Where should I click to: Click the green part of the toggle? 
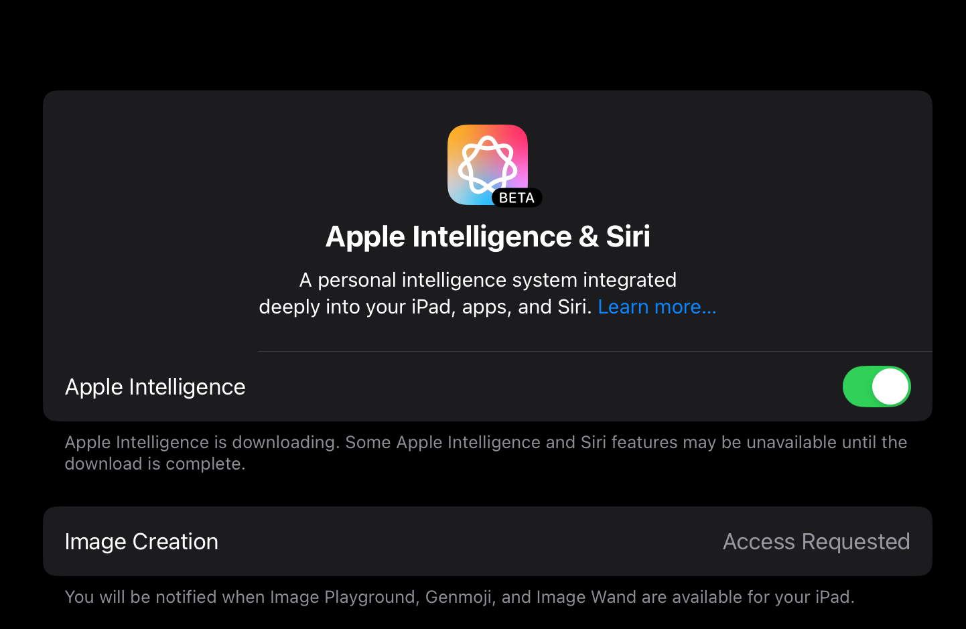857,387
